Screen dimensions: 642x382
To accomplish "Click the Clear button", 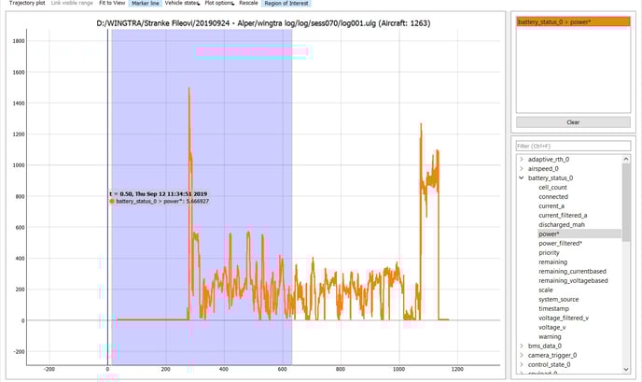I will [573, 122].
